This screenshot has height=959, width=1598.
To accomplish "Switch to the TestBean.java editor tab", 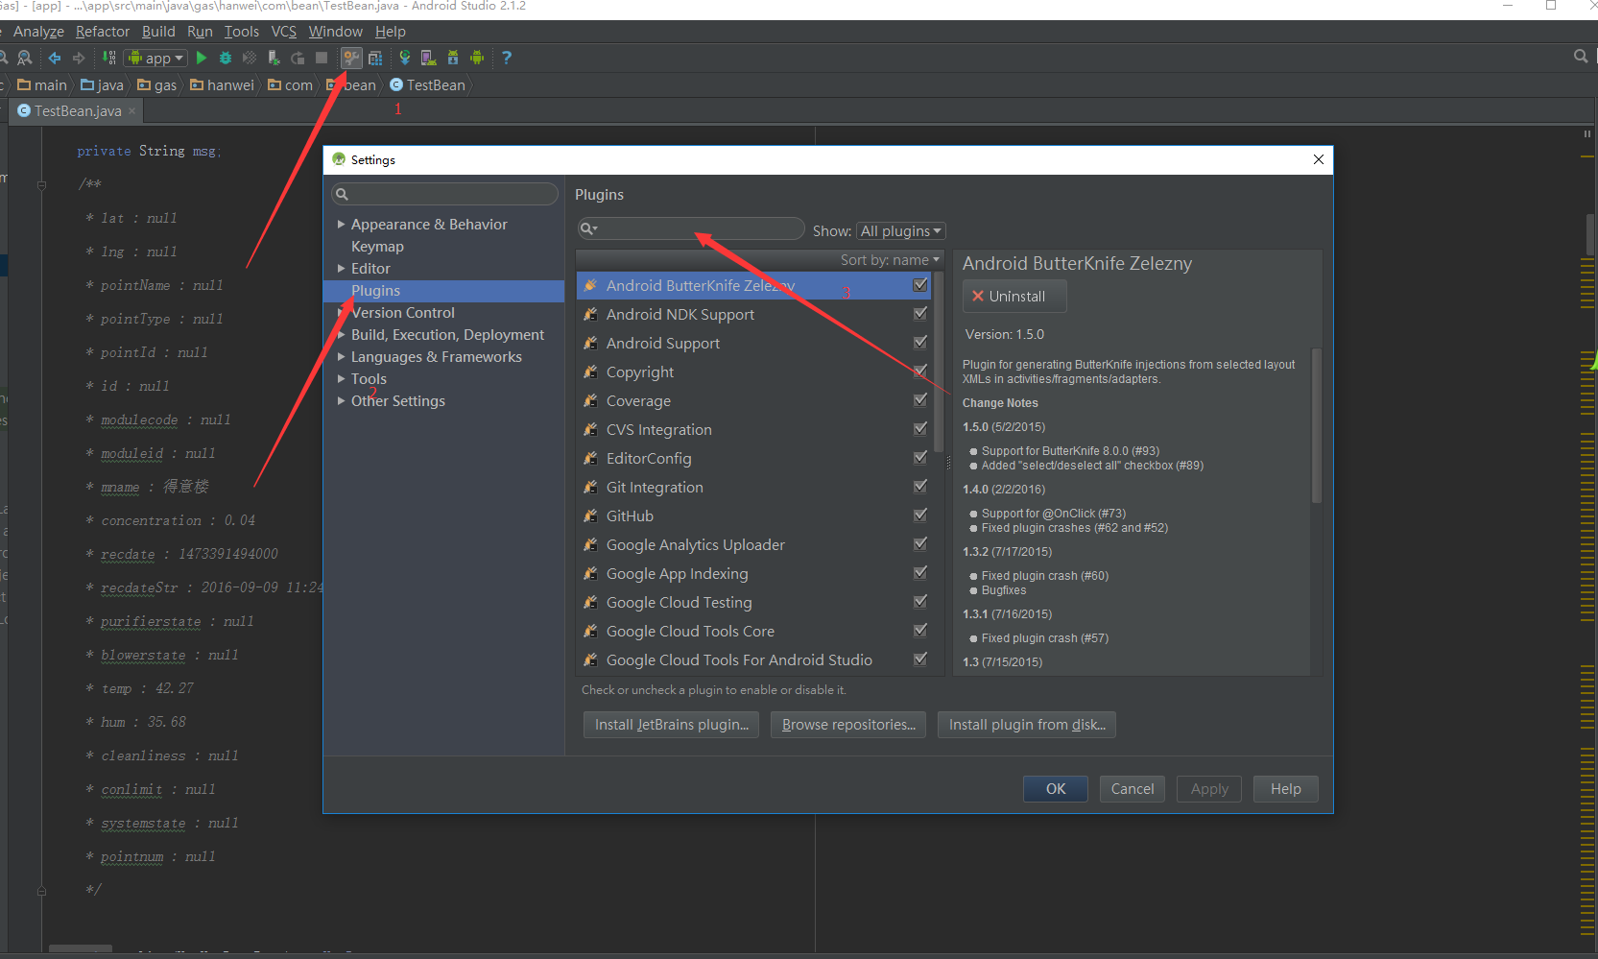I will [x=77, y=111].
